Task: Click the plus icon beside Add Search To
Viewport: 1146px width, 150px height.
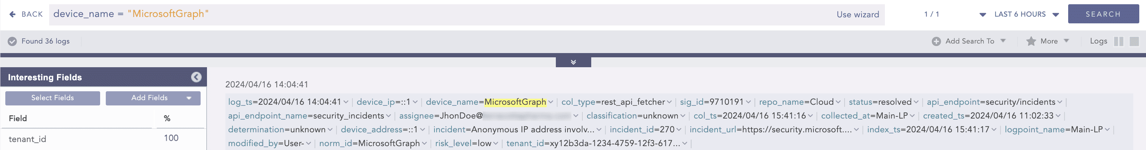Action: (936, 41)
